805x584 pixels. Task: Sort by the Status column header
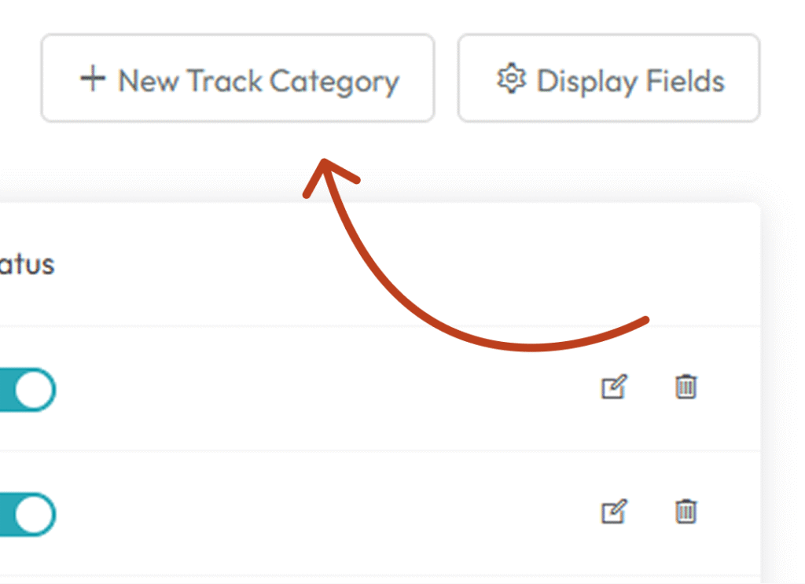27,265
